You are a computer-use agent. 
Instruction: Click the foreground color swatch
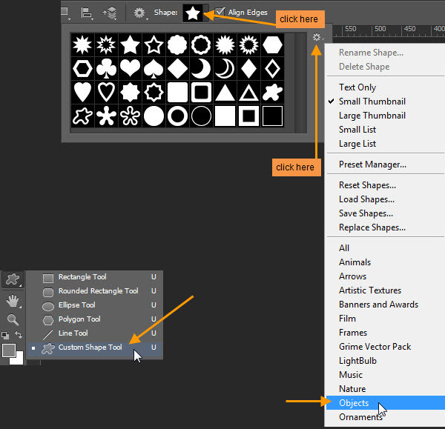click(x=9, y=350)
